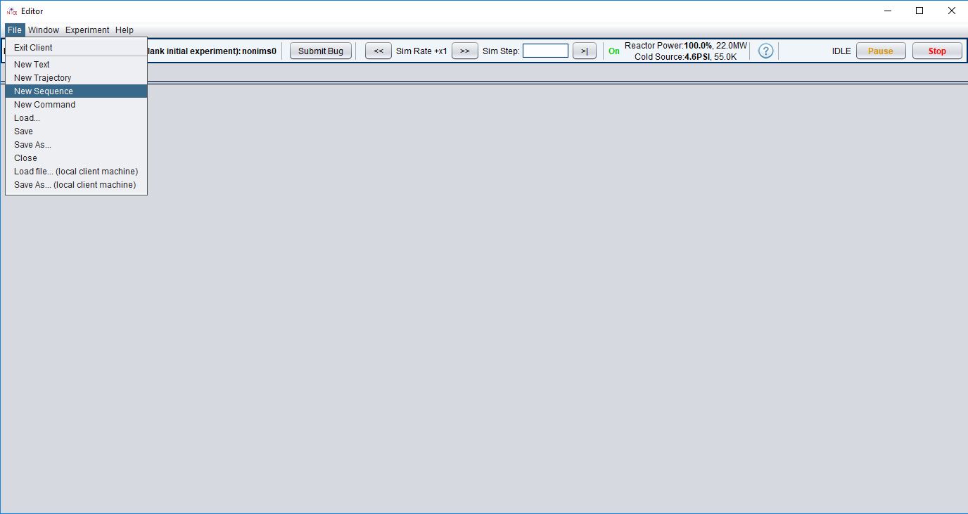Maximize the Editor window
This screenshot has height=514, width=968.
coord(919,11)
